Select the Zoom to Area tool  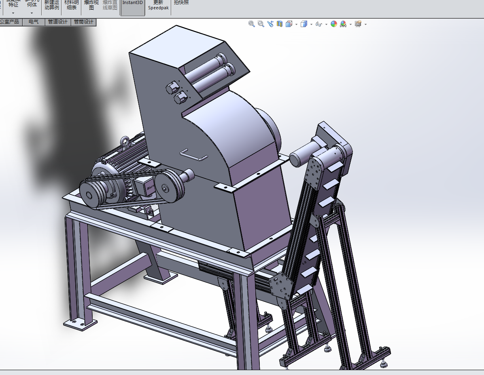tap(261, 24)
